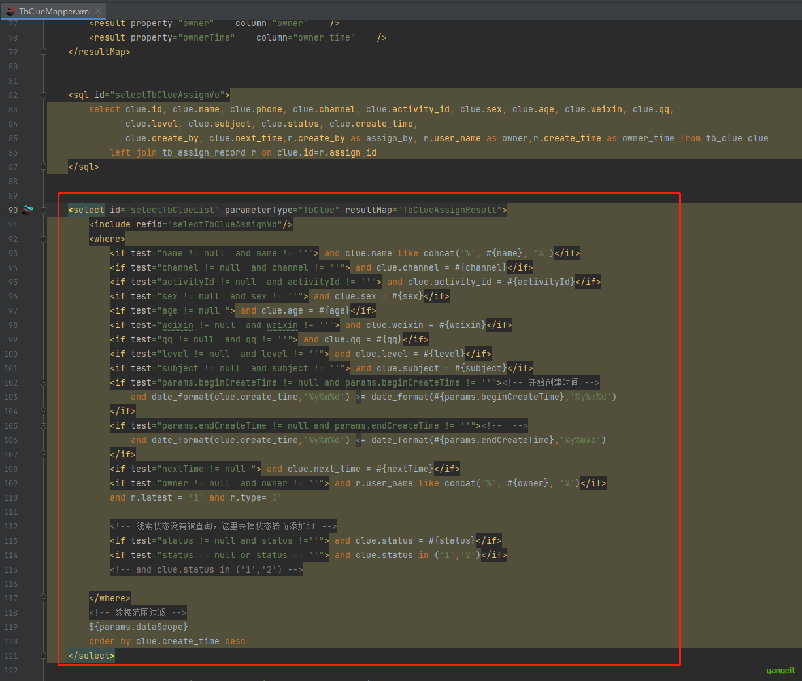Click line number 122 in gutter
Image resolution: width=802 pixels, height=681 pixels.
[x=11, y=670]
